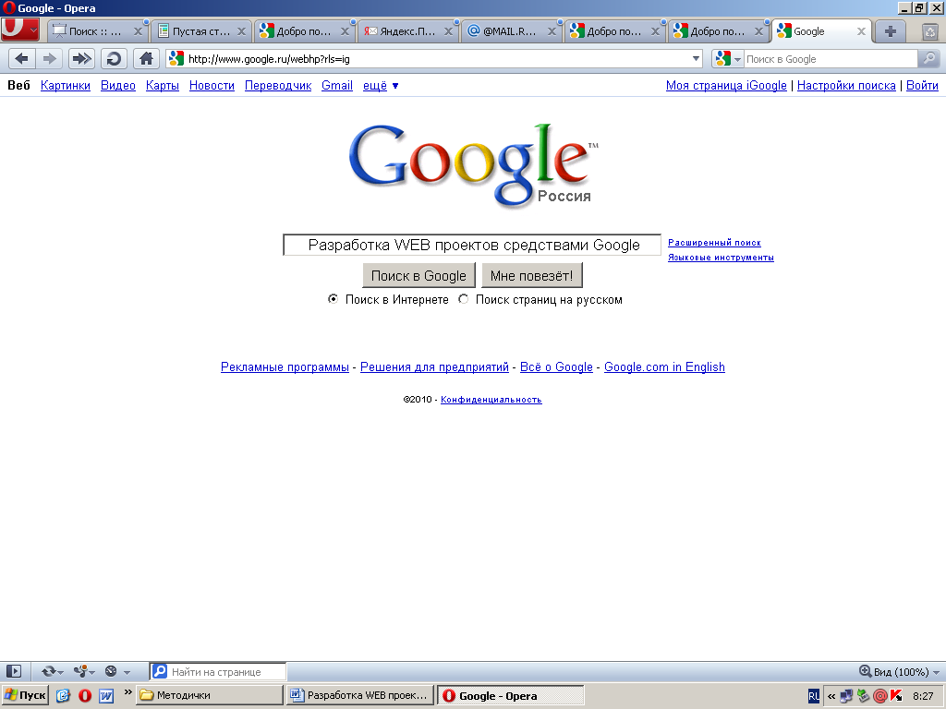Click the Войти sign-in link
Screen dimensions: 946x709
[922, 86]
